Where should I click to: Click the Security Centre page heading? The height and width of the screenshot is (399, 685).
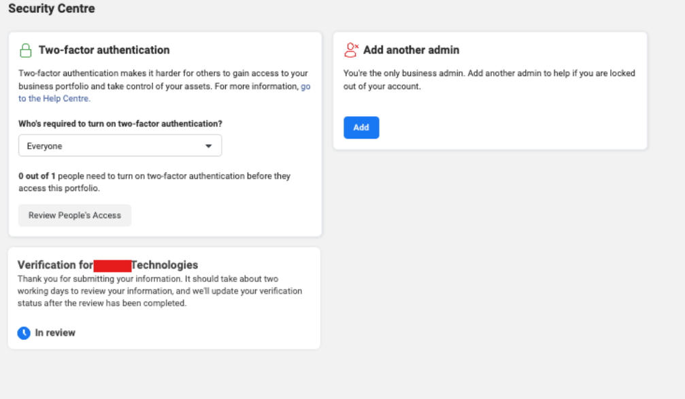[x=52, y=9]
